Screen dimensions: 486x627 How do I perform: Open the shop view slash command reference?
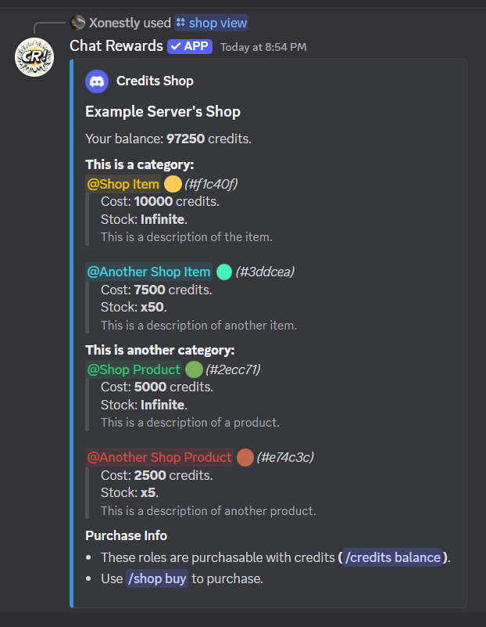[x=211, y=23]
